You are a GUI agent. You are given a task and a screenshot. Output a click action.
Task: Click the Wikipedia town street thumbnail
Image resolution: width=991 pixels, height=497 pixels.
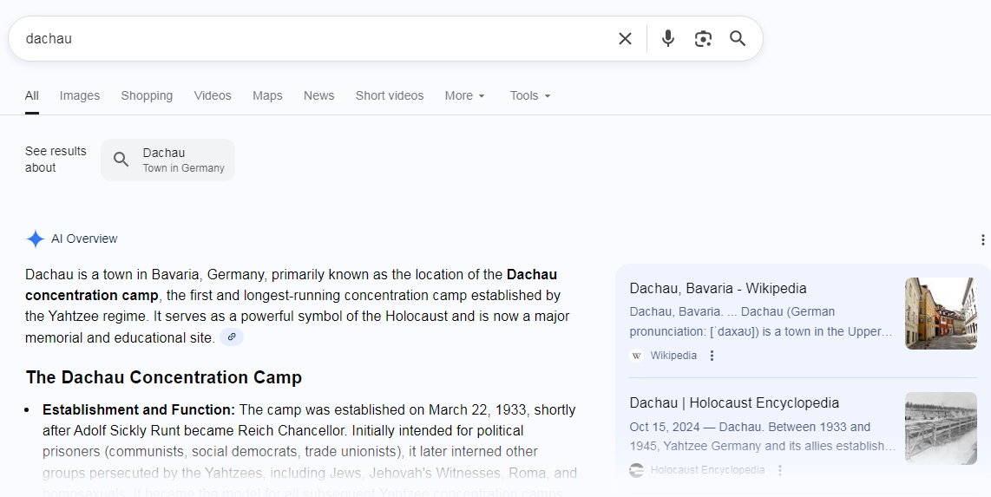click(x=940, y=313)
